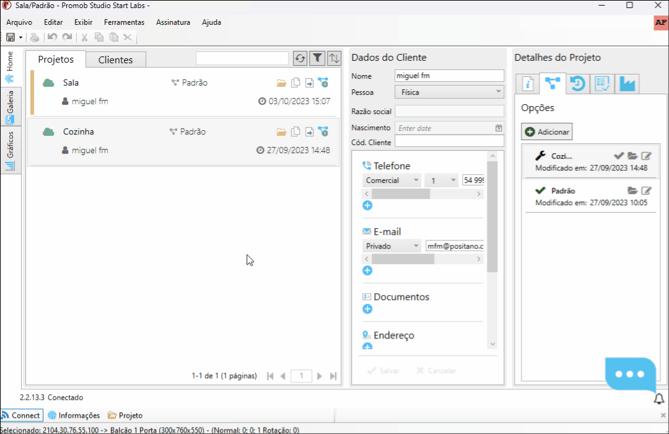Jump to the last page of projects
Viewport: 669px width, 434px height.
coord(333,376)
